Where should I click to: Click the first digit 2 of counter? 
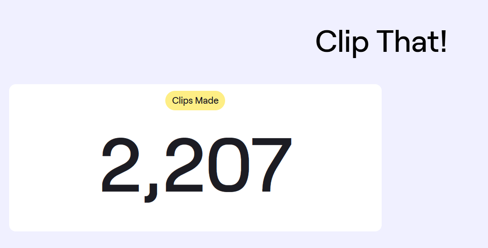pos(120,165)
